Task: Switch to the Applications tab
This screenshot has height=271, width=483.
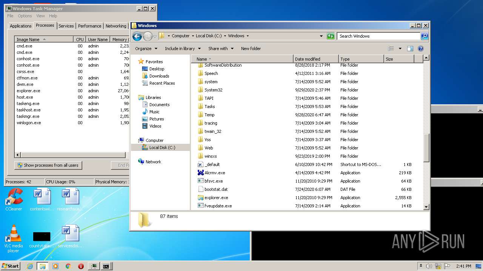Action: tap(21, 26)
